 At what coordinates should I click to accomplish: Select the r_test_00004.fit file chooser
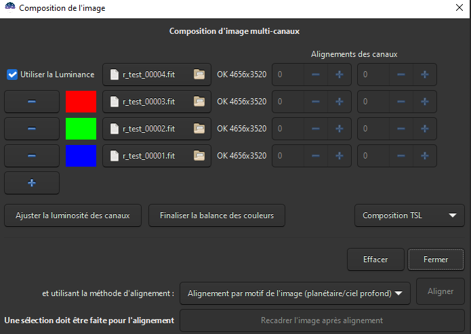(x=157, y=75)
